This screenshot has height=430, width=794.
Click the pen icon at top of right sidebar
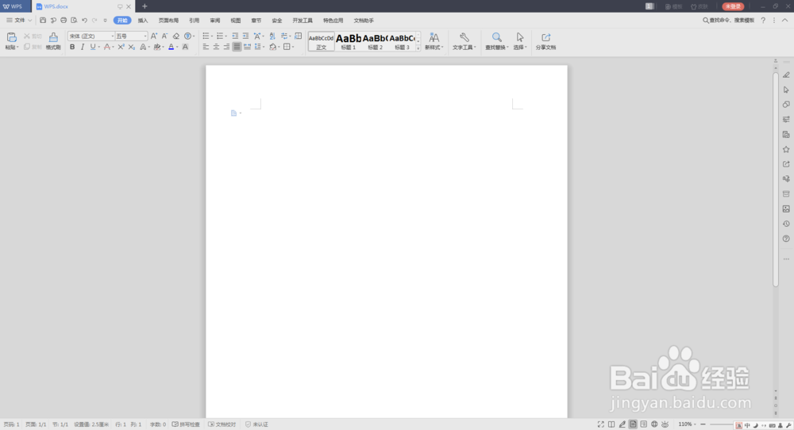coord(786,75)
